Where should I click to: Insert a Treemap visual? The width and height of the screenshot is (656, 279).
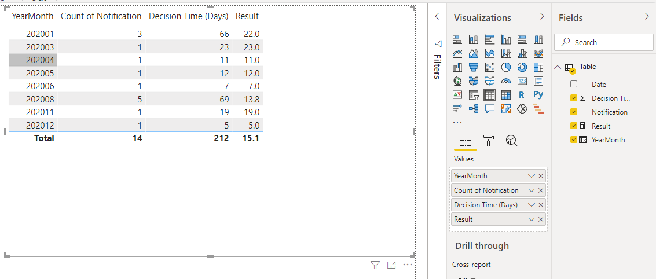tap(538, 67)
